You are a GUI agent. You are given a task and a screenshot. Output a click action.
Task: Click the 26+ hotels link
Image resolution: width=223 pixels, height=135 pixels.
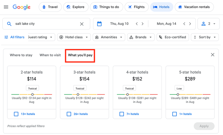(81, 114)
